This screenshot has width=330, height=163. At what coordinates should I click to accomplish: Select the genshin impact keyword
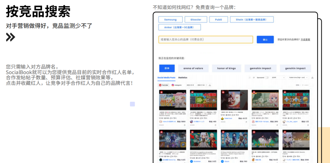296,69
